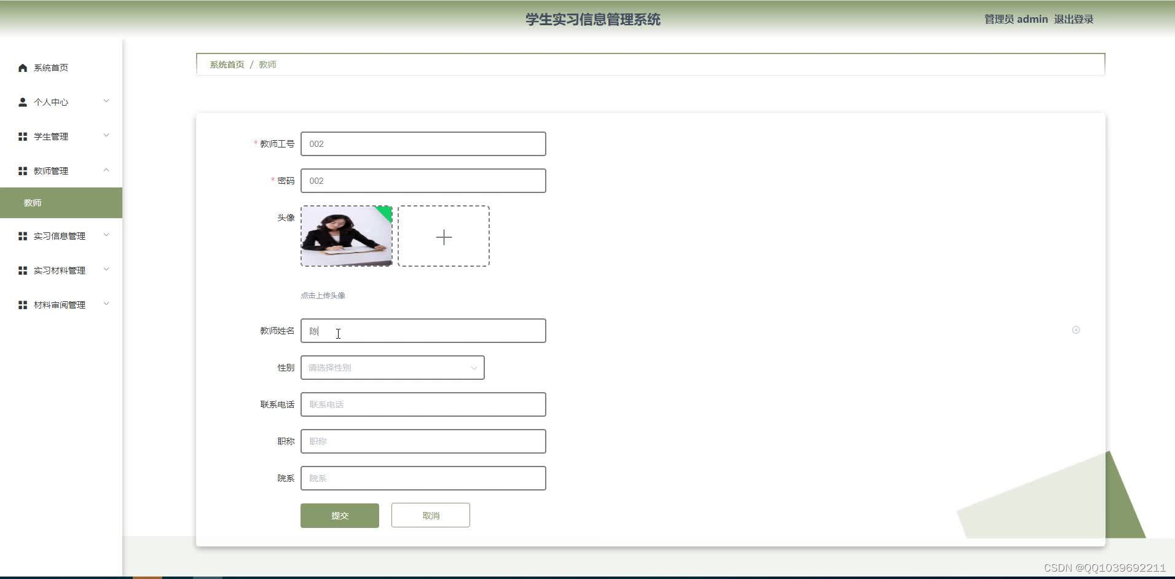Click the grid icon beside 学生管理
This screenshot has width=1175, height=579.
(x=23, y=136)
